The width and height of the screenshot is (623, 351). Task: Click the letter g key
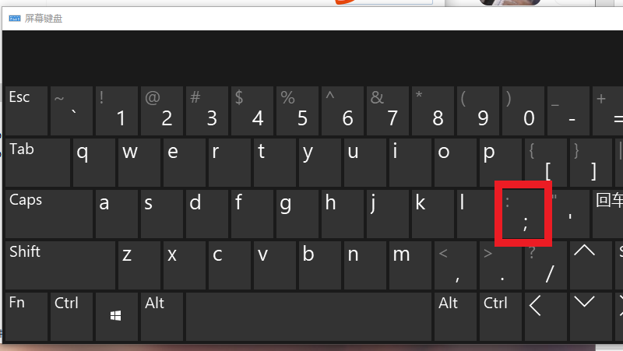point(297,214)
